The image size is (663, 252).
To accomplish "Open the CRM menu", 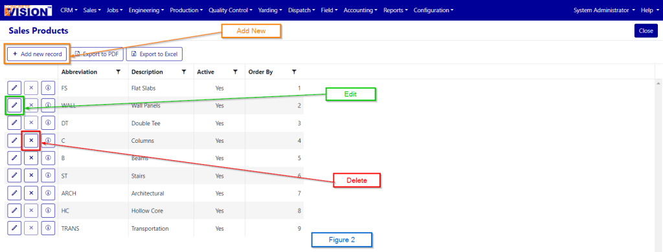I will 69,10.
